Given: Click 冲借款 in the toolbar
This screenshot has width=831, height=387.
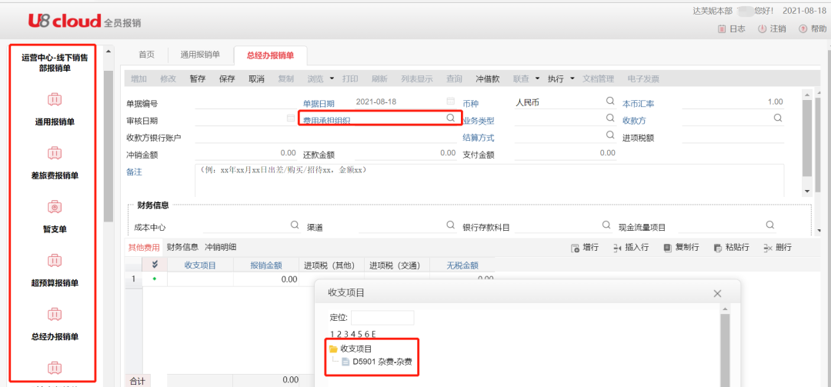Looking at the screenshot, I should tap(488, 79).
